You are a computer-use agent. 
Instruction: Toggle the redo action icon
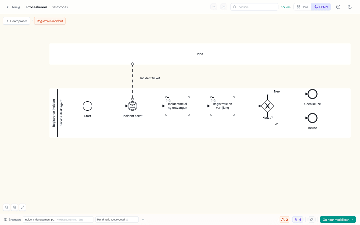click(224, 7)
